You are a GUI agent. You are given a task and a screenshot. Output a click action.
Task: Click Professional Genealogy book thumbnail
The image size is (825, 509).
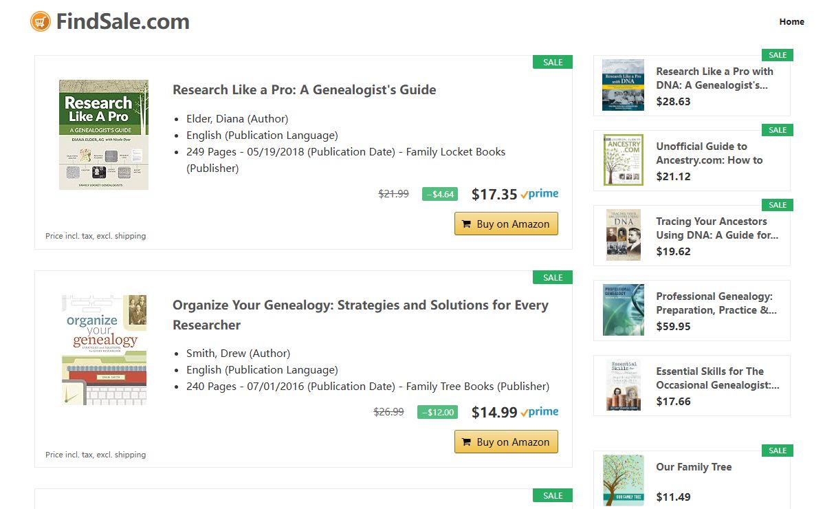point(623,310)
